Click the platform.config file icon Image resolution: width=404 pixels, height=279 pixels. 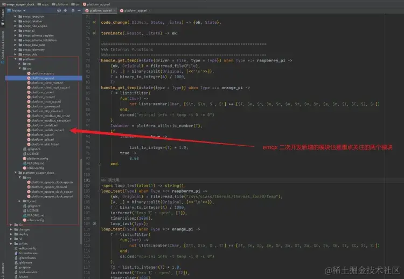(x=24, y=159)
